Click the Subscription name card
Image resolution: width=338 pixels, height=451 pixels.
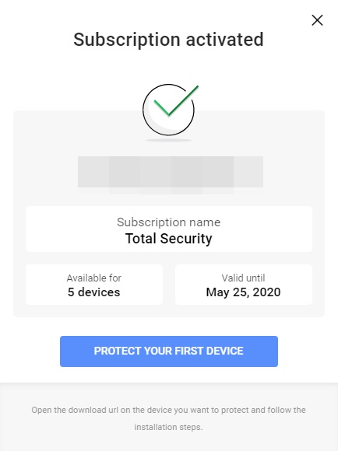(x=169, y=229)
